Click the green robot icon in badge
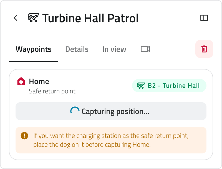The height and width of the screenshot is (169, 222). coord(141,86)
